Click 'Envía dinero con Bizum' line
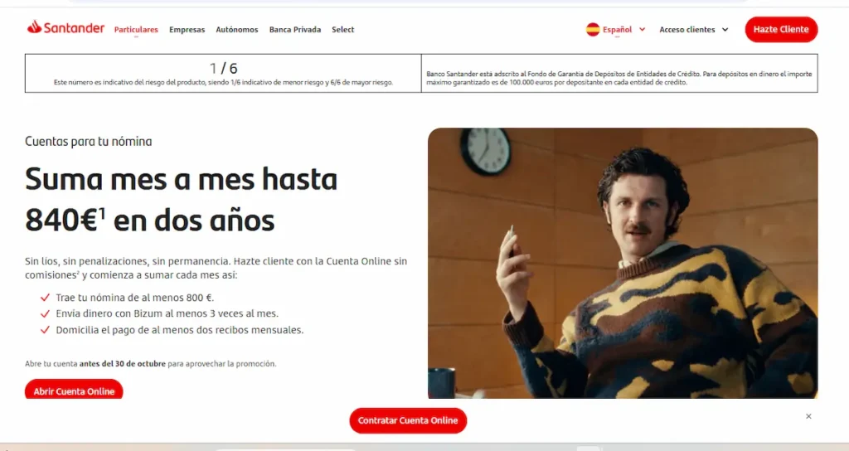The image size is (849, 451). pyautogui.click(x=167, y=313)
